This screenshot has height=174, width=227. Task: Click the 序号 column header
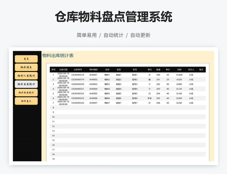tap(53, 70)
